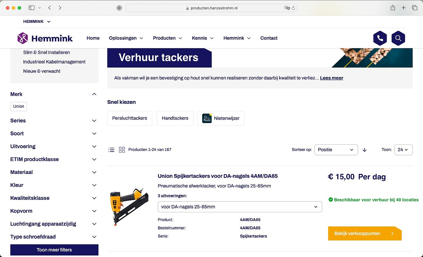Viewport: 423px width, 257px height.
Task: Open Nieuw & verwacht category
Action: click(x=42, y=71)
